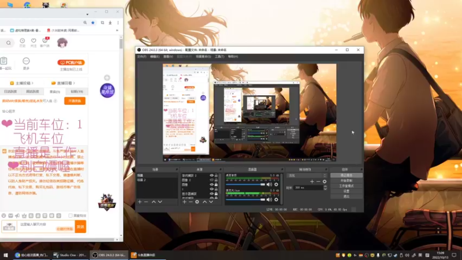Image resolution: width=462 pixels, height=260 pixels.
Task: Click the bookmark star in browser toolbar
Action: point(93,23)
